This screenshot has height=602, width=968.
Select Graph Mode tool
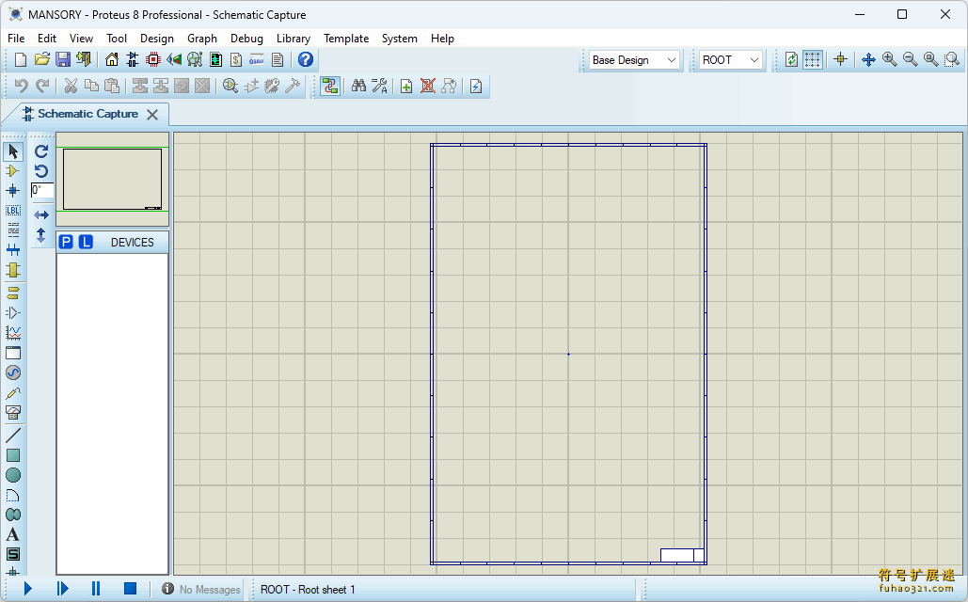point(13,333)
